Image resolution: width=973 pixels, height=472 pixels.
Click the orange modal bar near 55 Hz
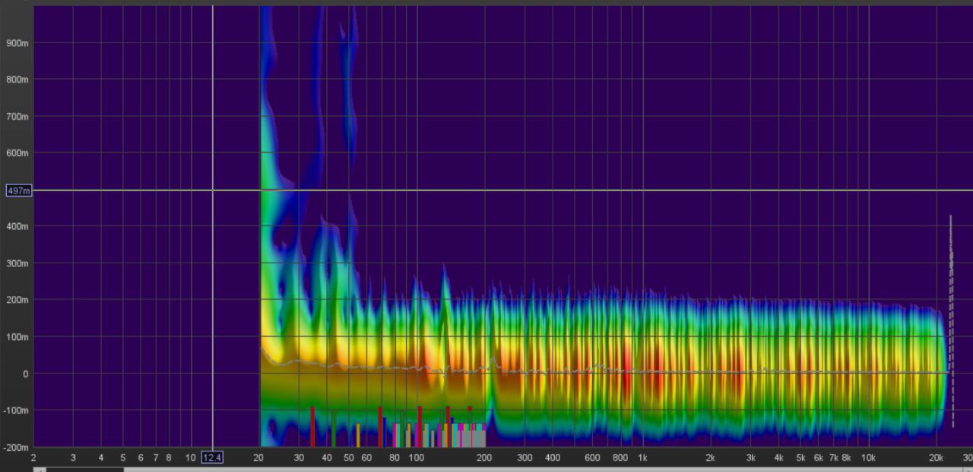coord(357,435)
